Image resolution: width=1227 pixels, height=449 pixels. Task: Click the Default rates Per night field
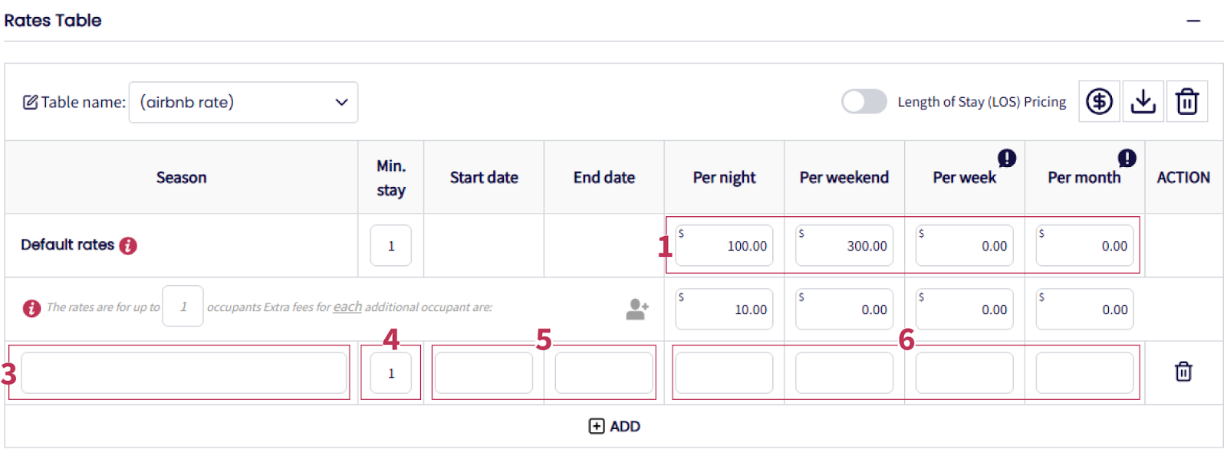[x=724, y=245]
